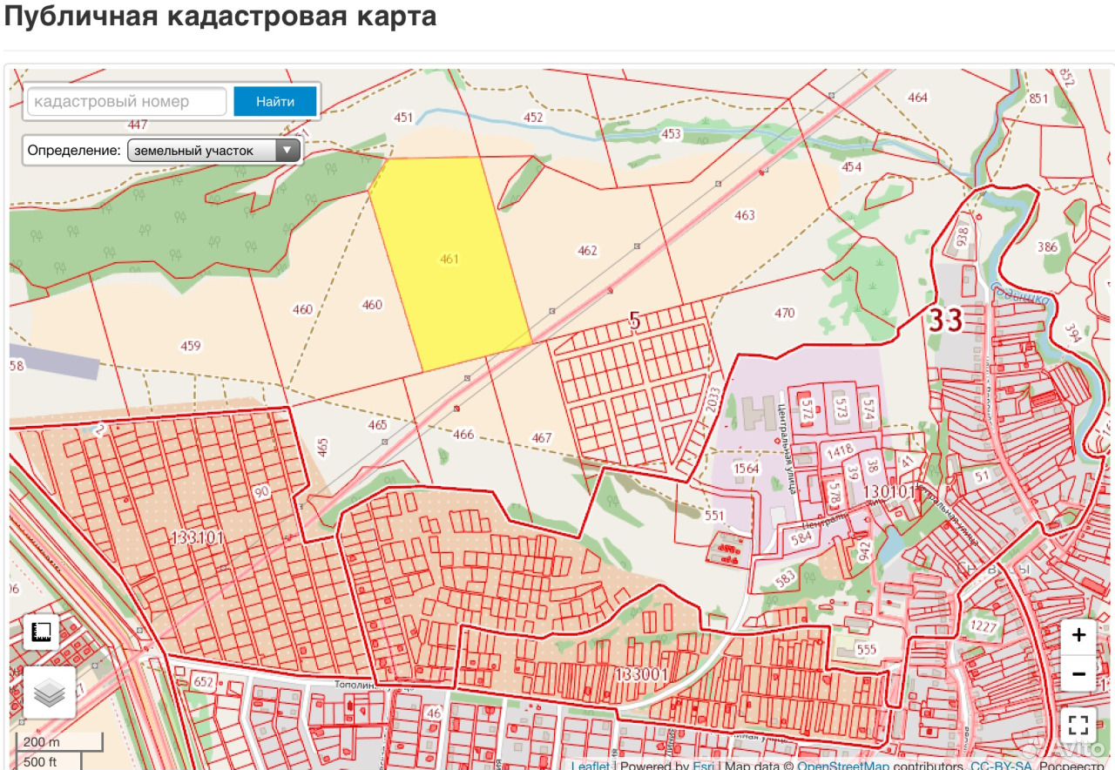Click parcel label 1564
Screen dimensions: 1115x770
click(746, 468)
